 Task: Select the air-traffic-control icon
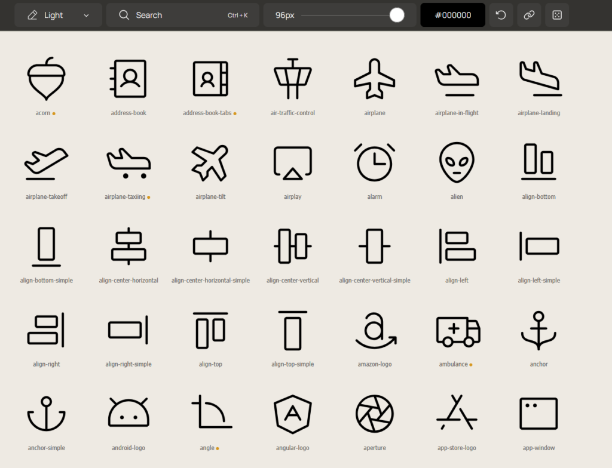tap(292, 79)
